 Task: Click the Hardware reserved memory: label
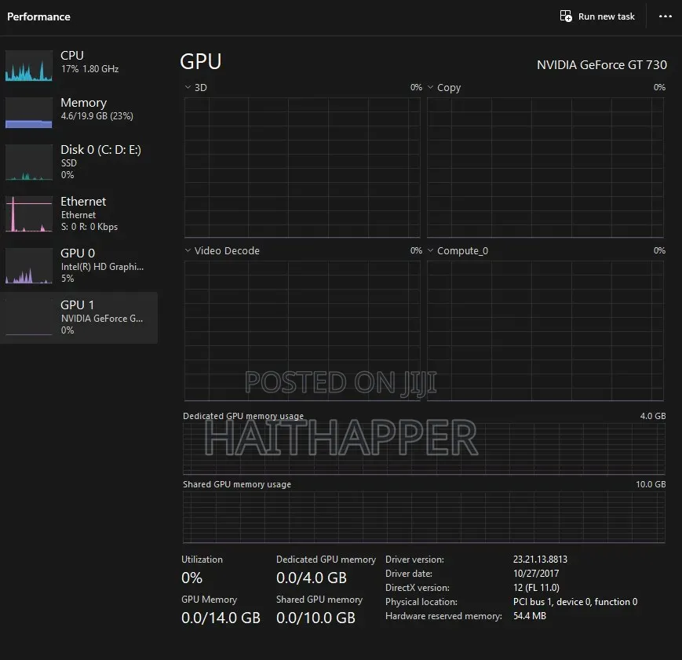point(443,616)
